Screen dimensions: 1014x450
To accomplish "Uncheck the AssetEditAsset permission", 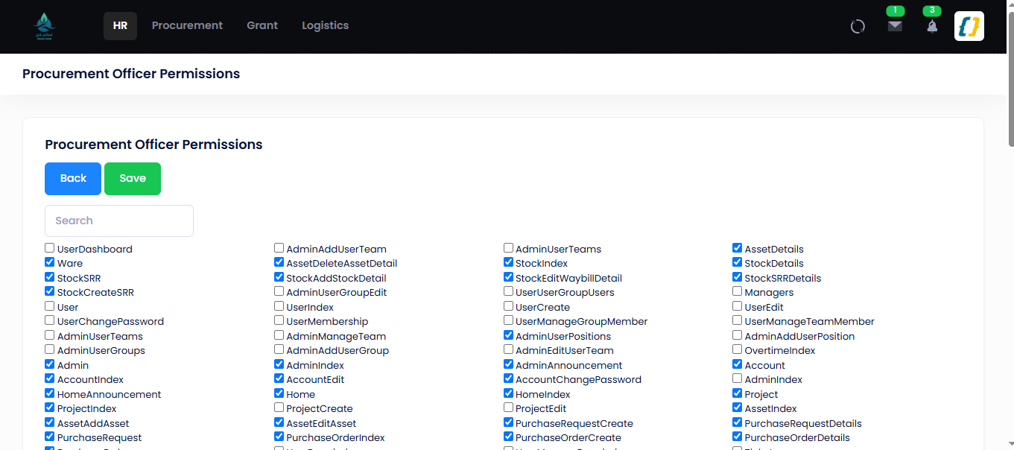I will 279,422.
